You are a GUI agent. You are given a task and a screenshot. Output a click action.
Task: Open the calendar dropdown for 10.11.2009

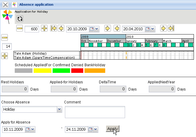33,130
